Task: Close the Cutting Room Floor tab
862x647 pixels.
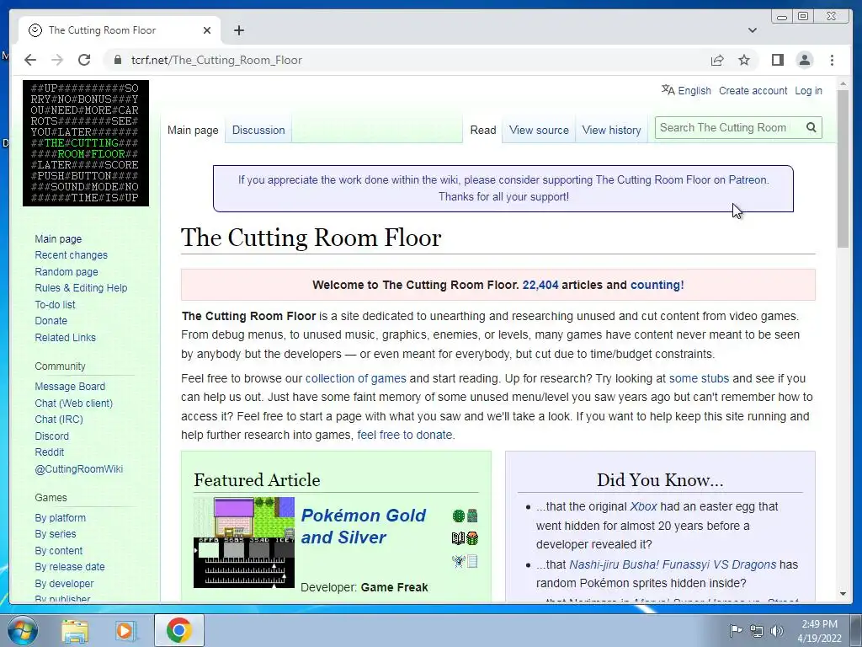Action: point(207,30)
